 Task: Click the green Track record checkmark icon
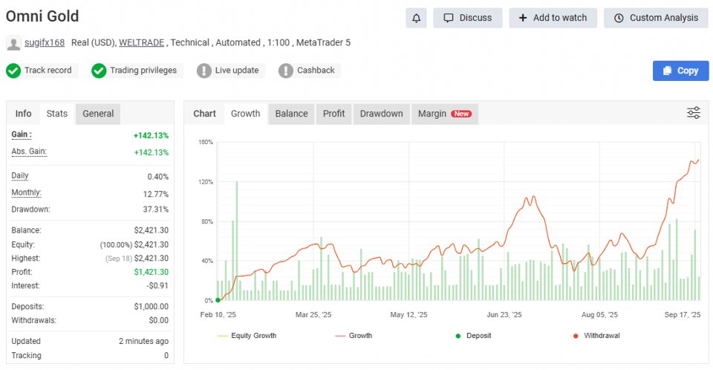point(13,71)
